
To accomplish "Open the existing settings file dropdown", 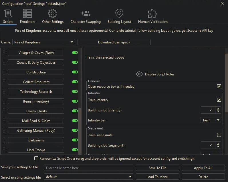I will 89,177.
